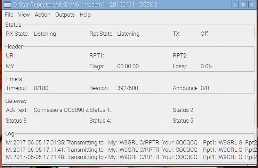Image resolution: width=258 pixels, height=168 pixels.
Task: Minimize the D-Star Repeater window
Action: tap(235, 5)
